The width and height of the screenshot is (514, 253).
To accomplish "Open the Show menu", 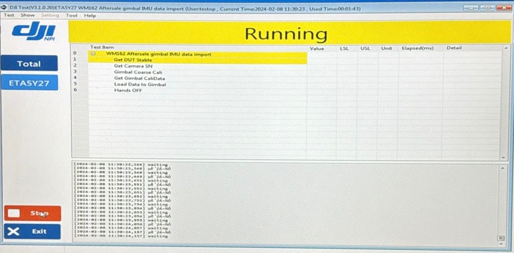I will click(27, 16).
